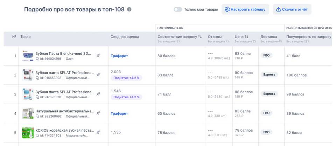Viewport: 336px width, 146px height.
Task: Select 65 баллов cell in row 4
Action: point(167,113)
